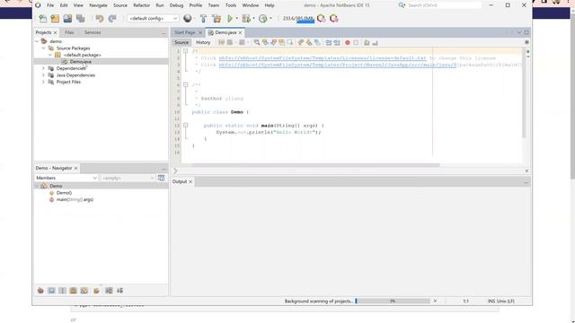Viewport: 575px width, 323px height.
Task: Click the globe browser icon in toolbar
Action: [x=188, y=18]
